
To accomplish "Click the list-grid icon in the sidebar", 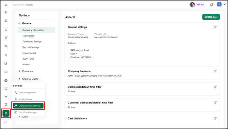I will pyautogui.click(x=6, y=21).
